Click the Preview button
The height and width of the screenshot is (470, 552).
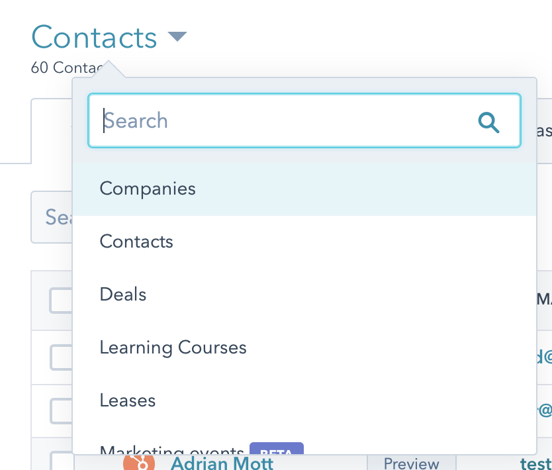(411, 464)
